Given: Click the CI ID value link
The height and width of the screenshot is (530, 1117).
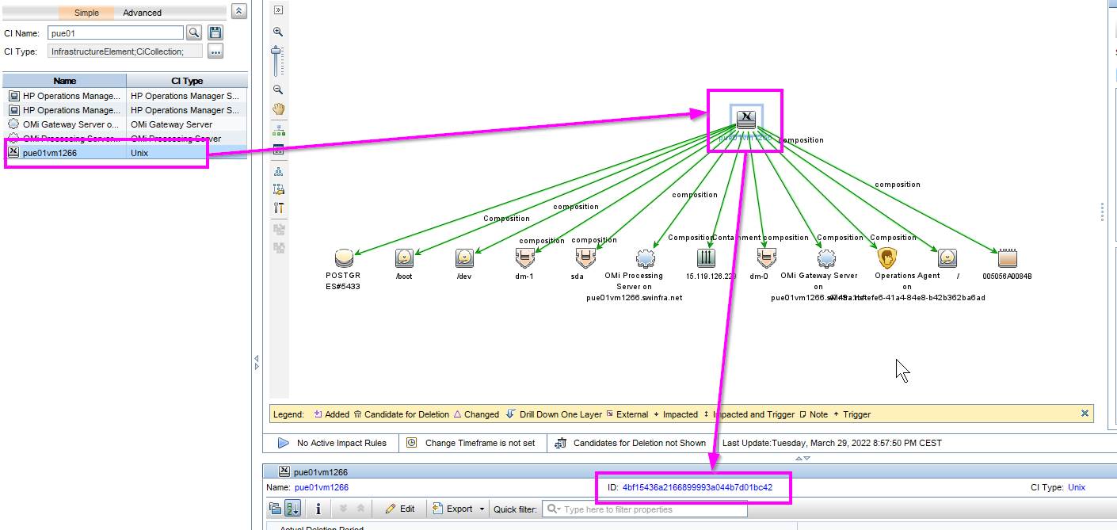Looking at the screenshot, I should point(697,487).
